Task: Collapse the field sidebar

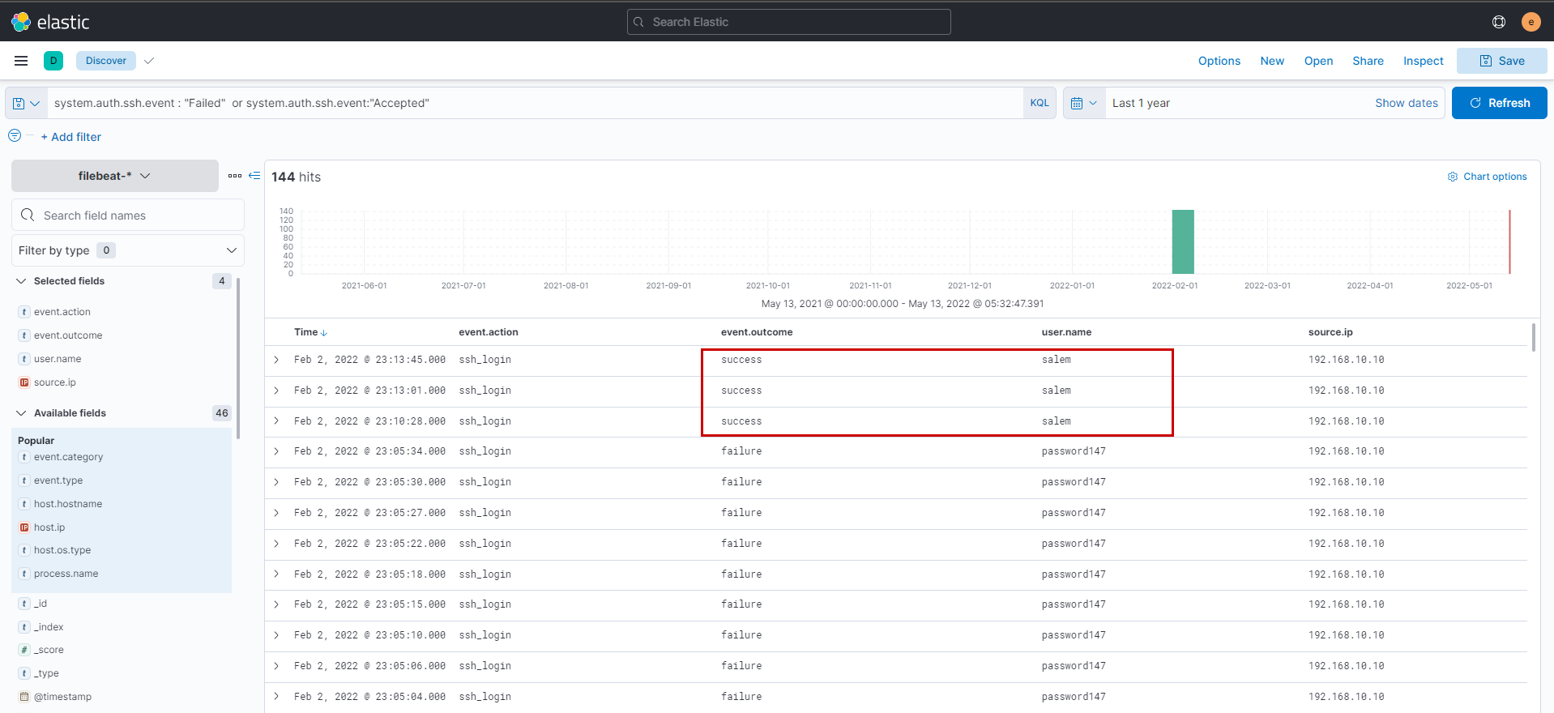Action: pyautogui.click(x=254, y=176)
